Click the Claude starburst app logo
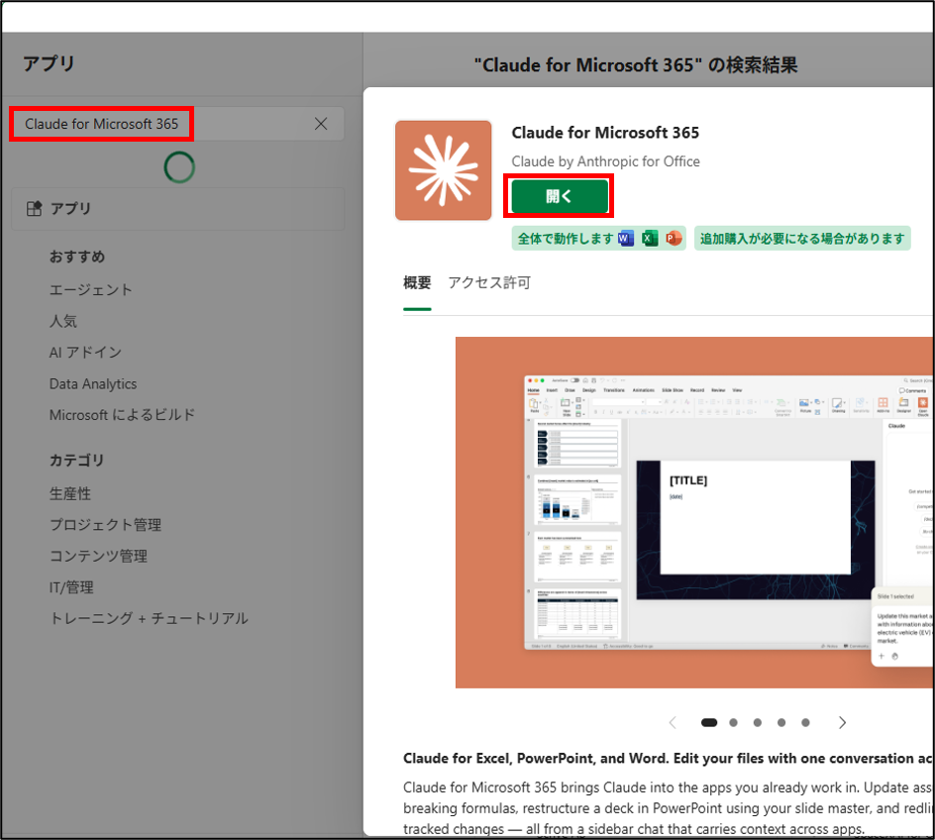 tap(443, 170)
